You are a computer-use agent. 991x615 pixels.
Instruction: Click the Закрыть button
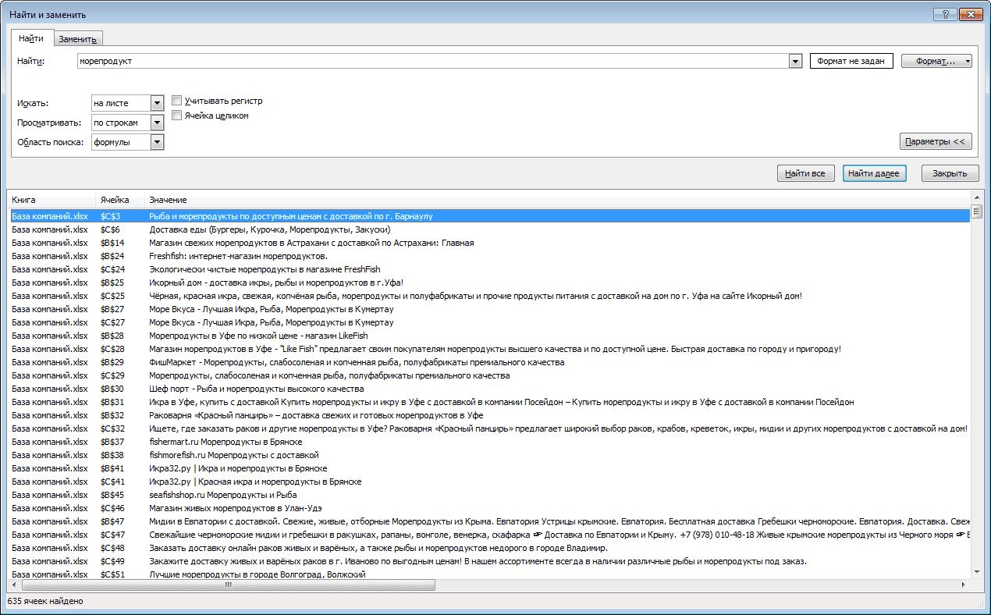pyautogui.click(x=950, y=173)
